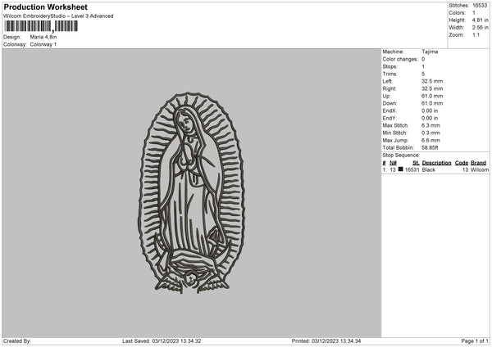Click the Left value 32.5 mm
This screenshot has height=347, width=492.
point(432,81)
